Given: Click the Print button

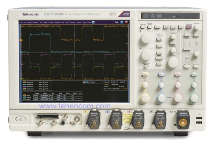Looking at the screenshot, I should pos(158,27).
